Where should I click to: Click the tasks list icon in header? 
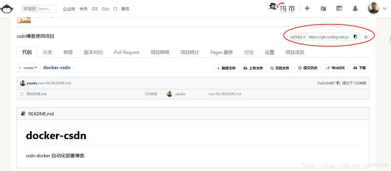[339, 8]
